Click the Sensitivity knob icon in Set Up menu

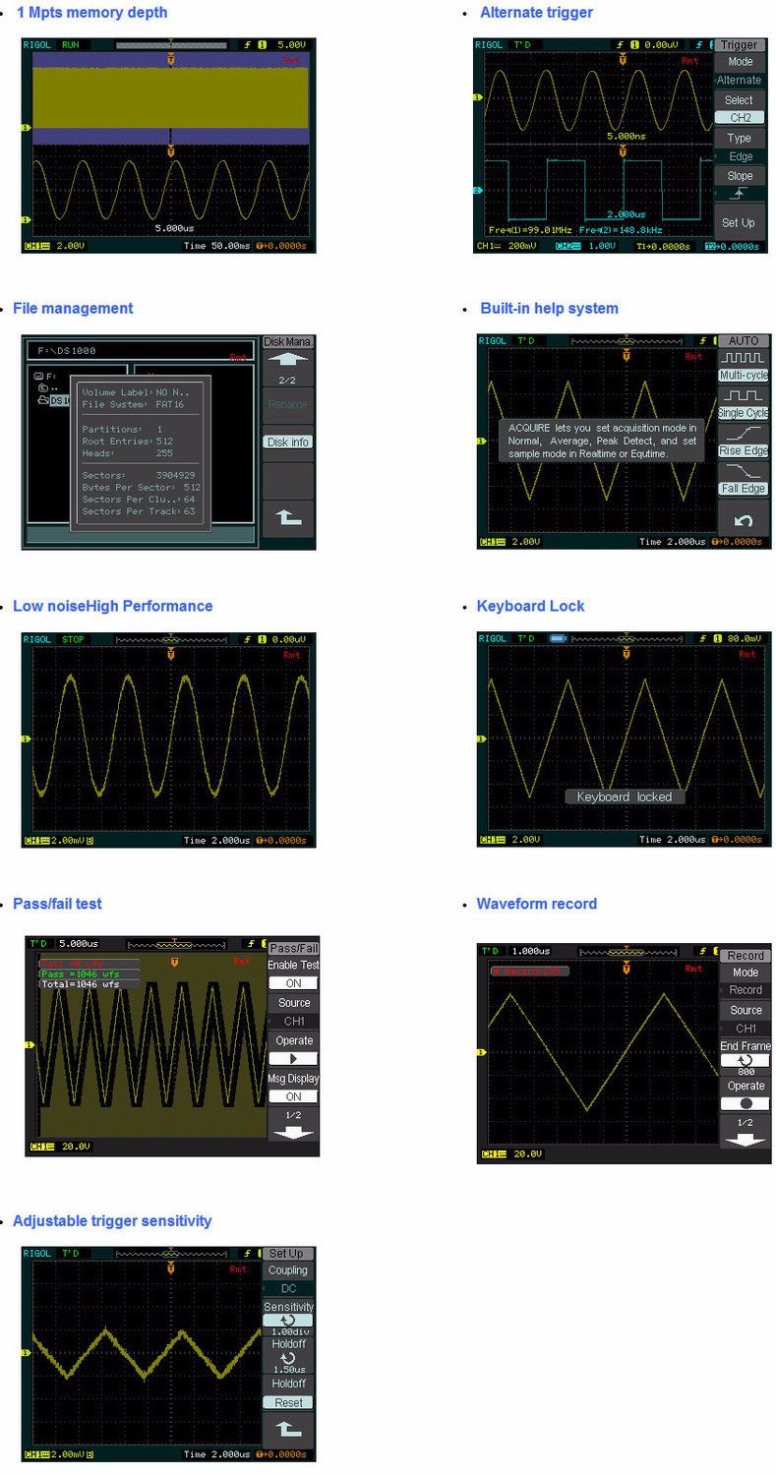[x=287, y=1321]
